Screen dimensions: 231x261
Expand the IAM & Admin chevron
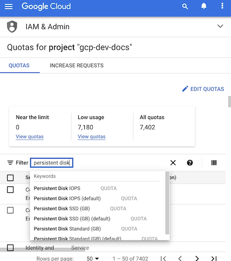point(220,26)
